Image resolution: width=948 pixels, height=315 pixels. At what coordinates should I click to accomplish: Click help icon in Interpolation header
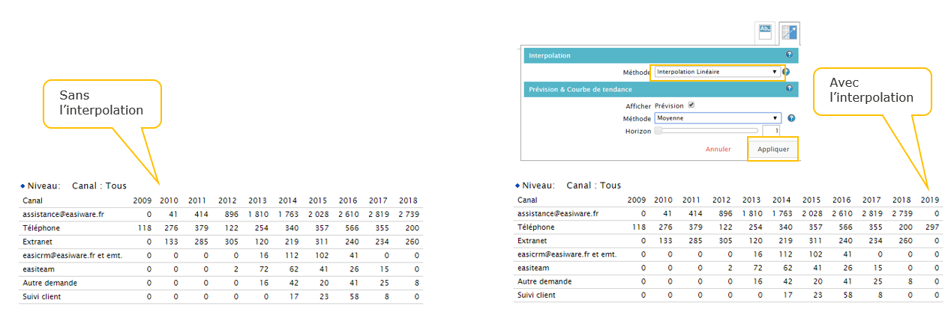point(789,55)
